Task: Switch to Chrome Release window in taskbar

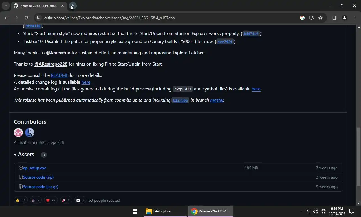Action: pos(211,211)
